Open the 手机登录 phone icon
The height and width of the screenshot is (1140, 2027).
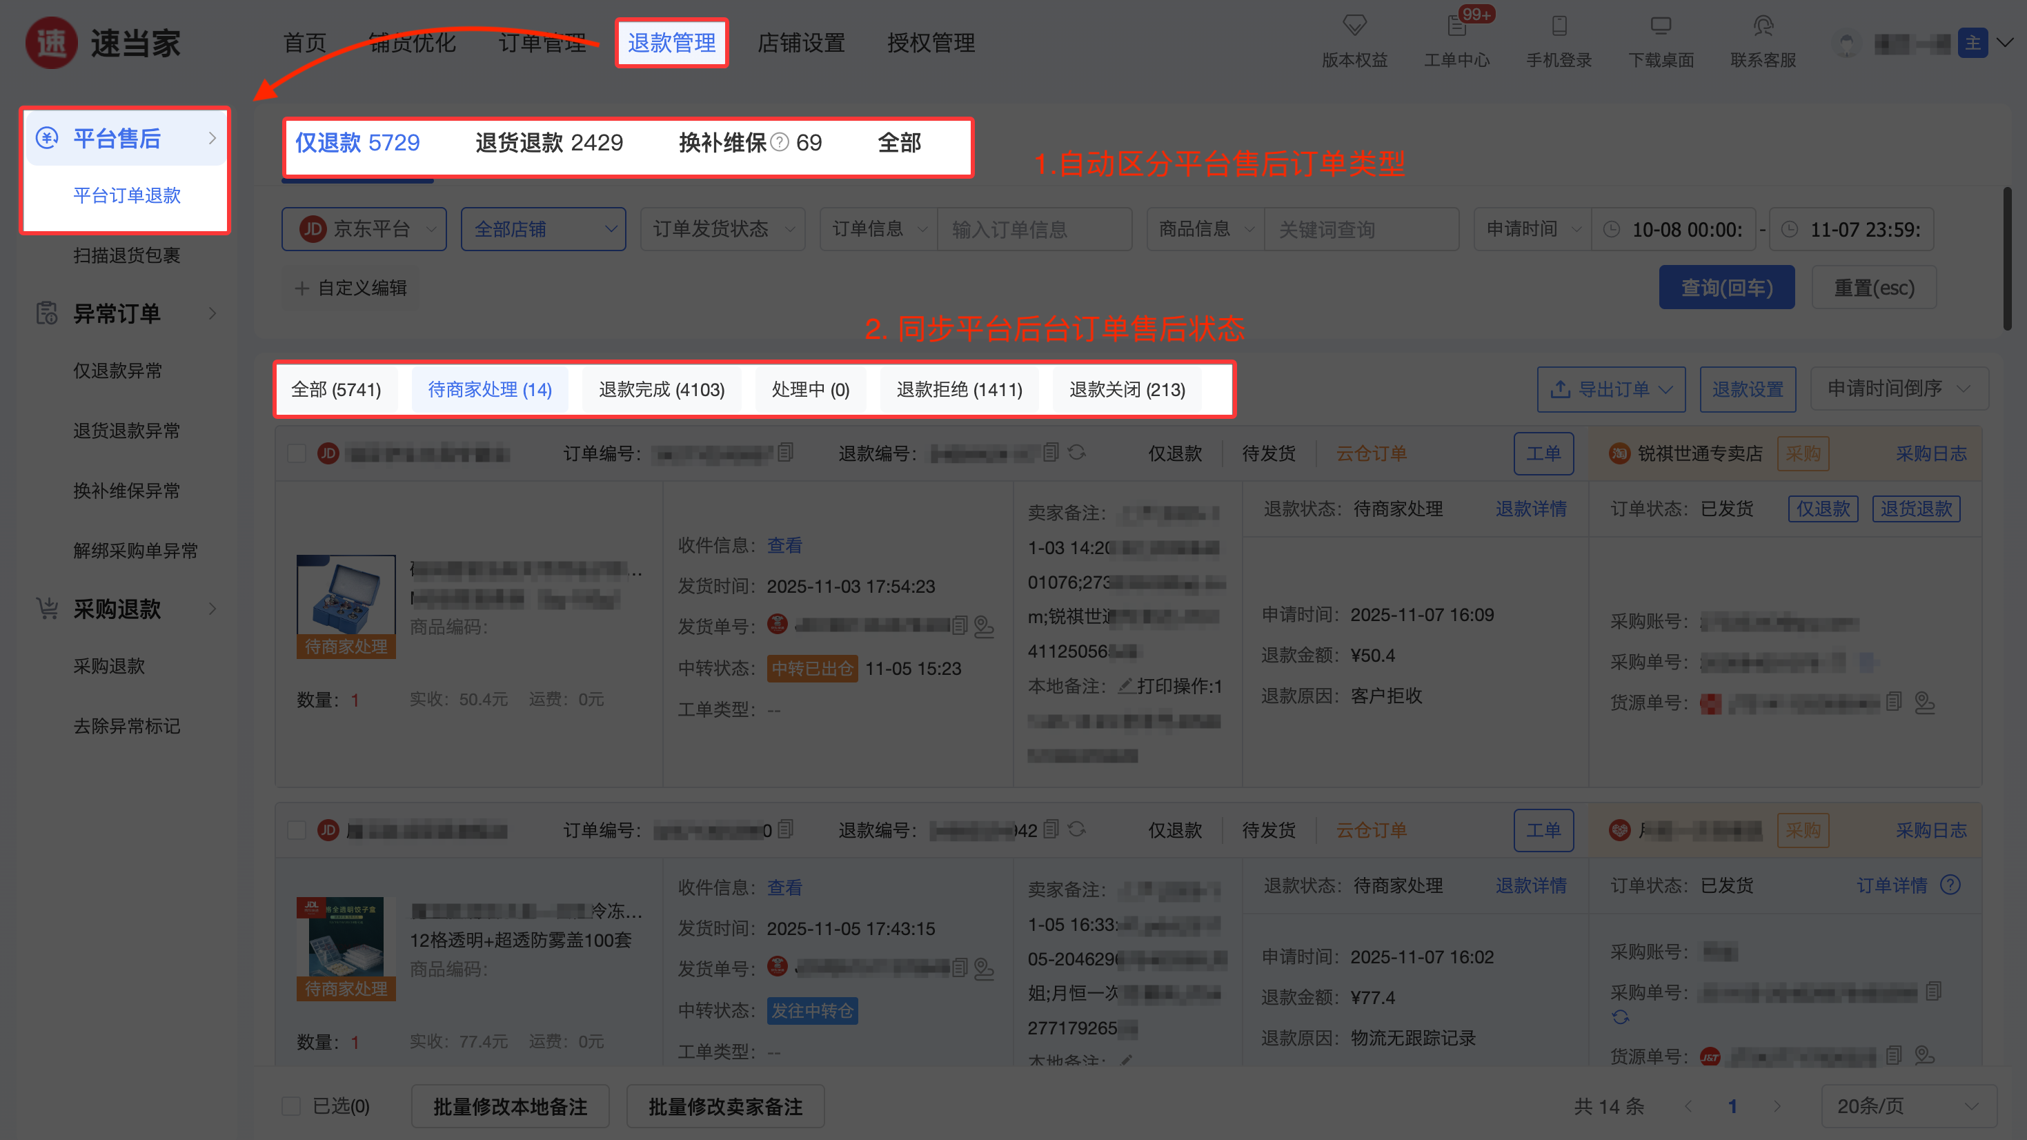[1559, 26]
